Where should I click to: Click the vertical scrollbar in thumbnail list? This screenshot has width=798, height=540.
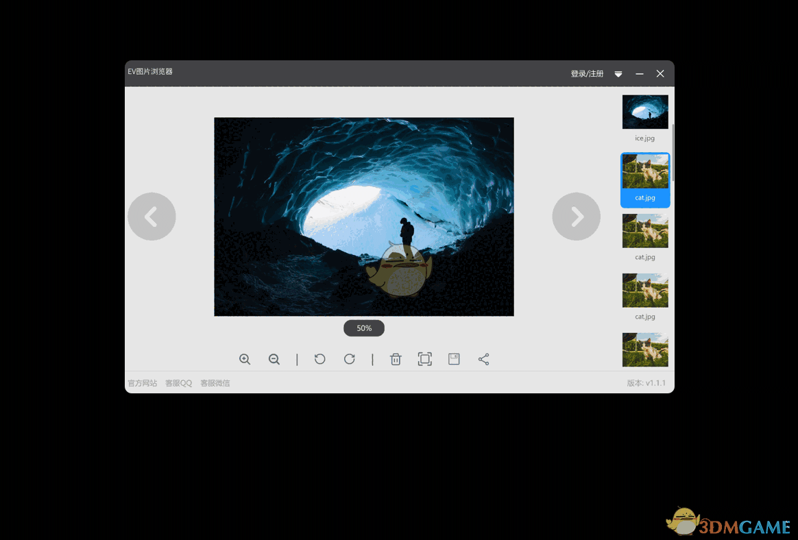(673, 153)
